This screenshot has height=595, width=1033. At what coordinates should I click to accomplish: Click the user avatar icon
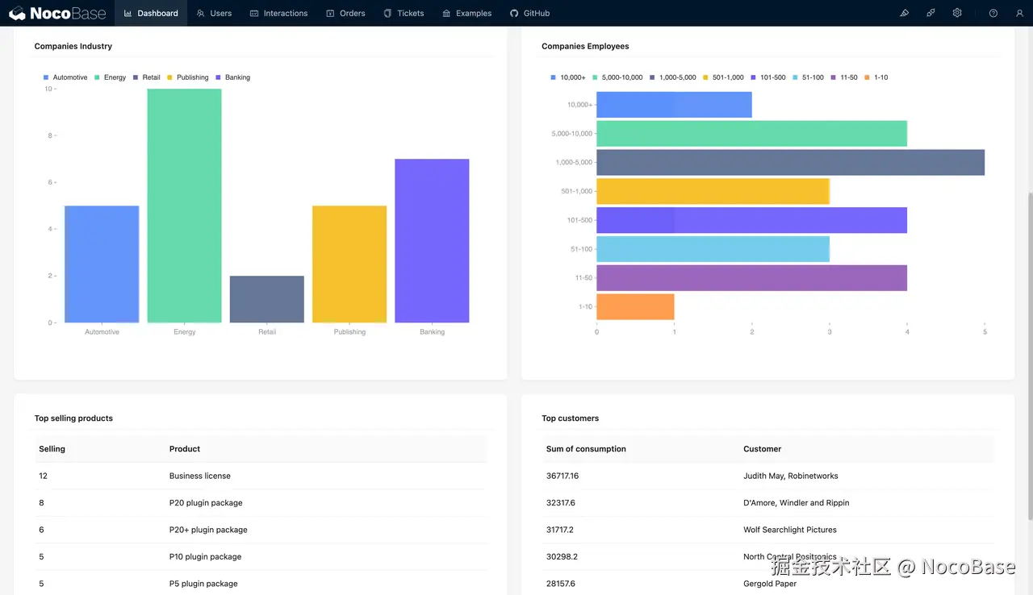coord(1019,13)
